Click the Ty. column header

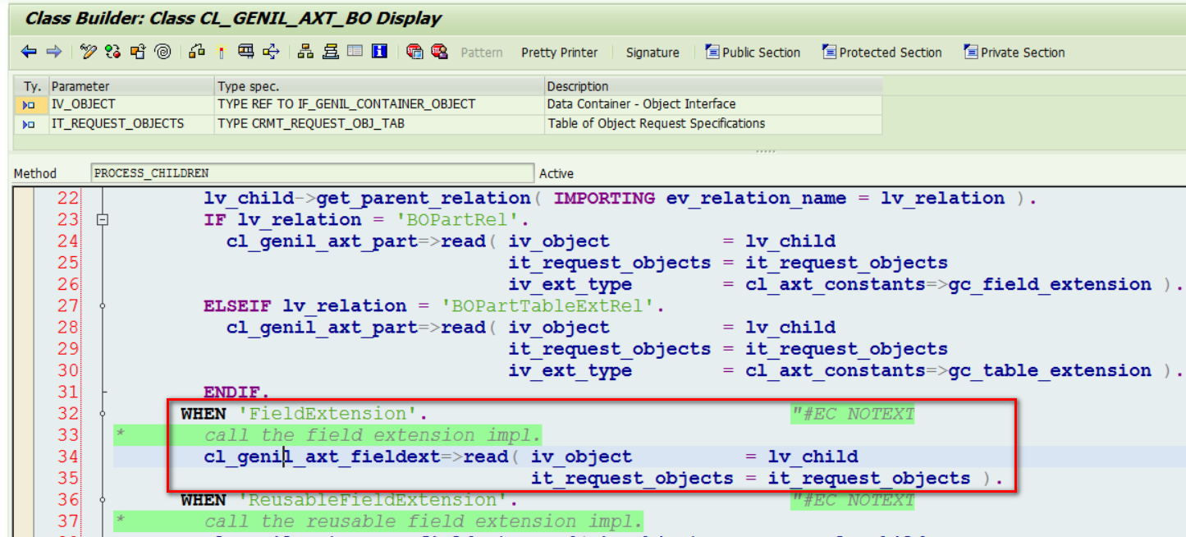(x=31, y=86)
